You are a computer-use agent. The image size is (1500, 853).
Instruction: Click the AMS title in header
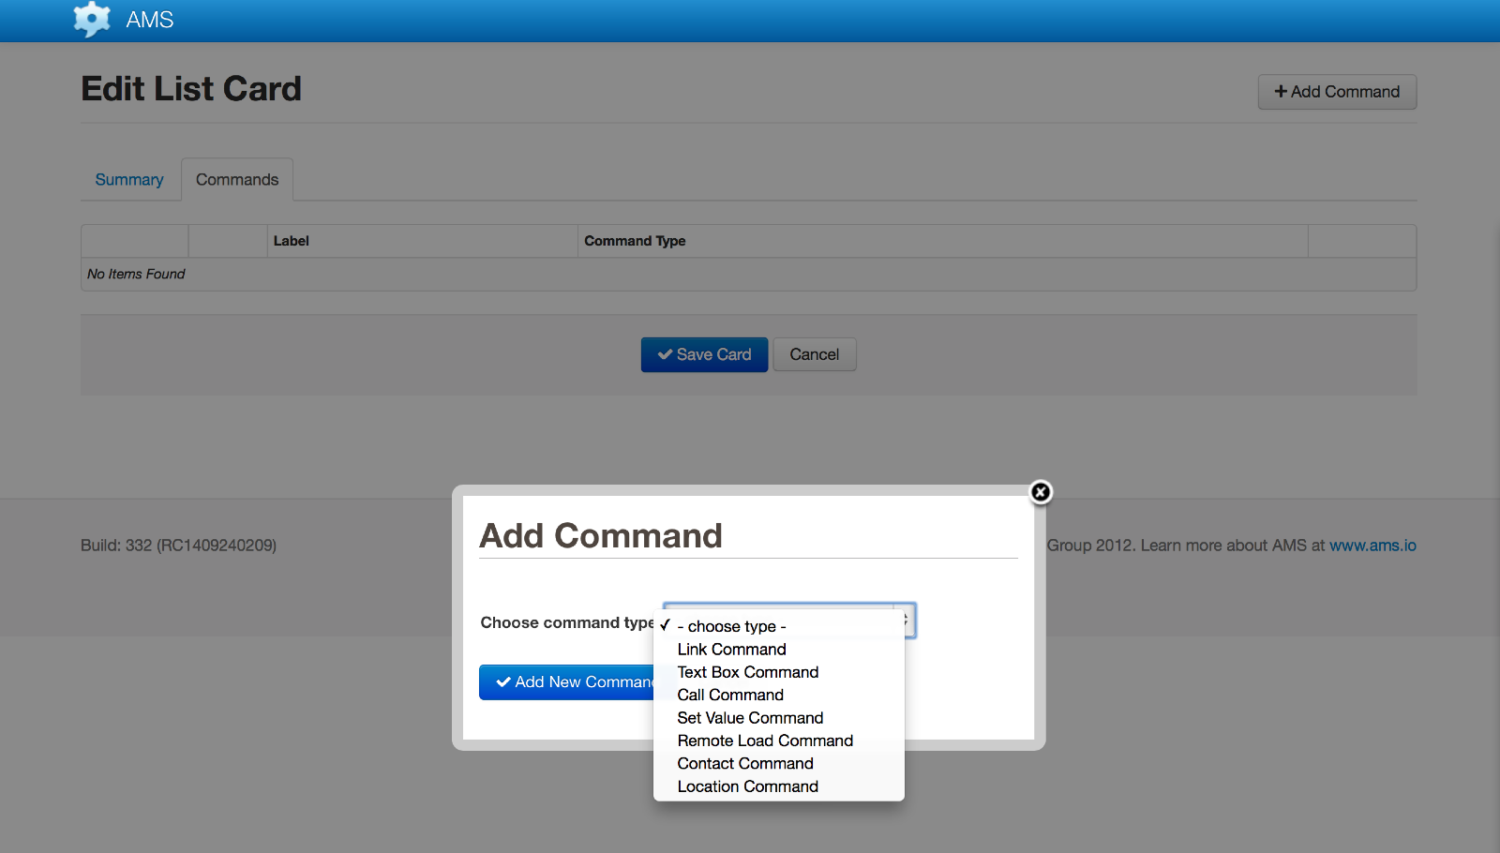pos(150,20)
